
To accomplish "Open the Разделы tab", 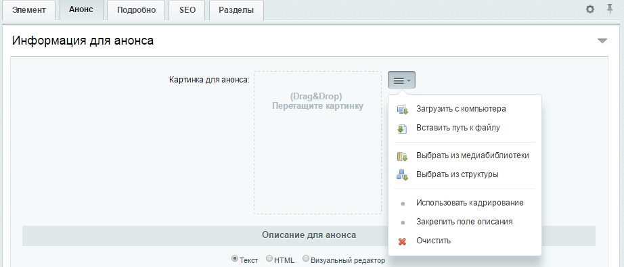I will [236, 10].
